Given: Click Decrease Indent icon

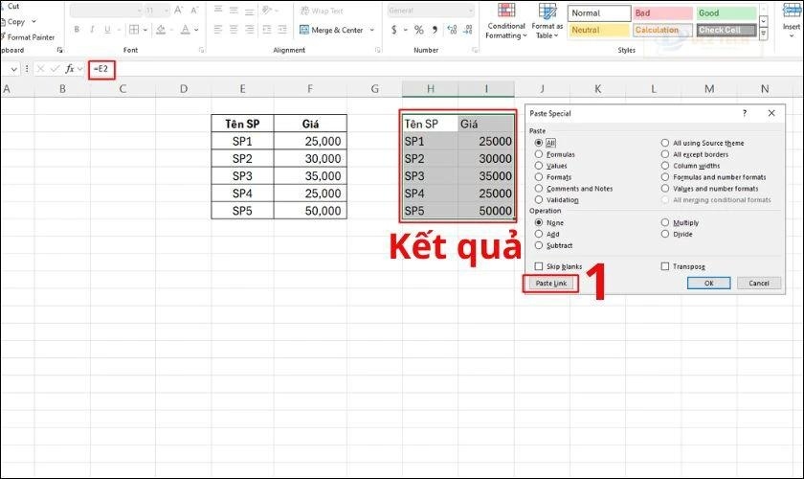Looking at the screenshot, I should (x=267, y=30).
